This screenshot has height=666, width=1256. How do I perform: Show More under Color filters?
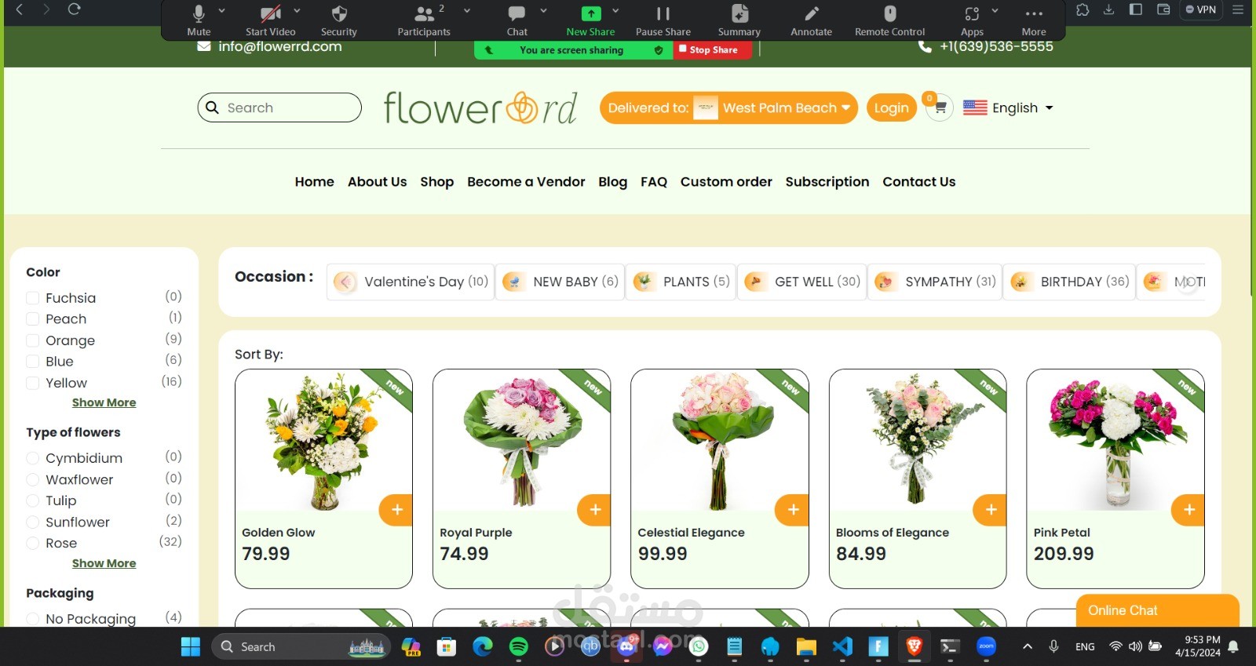point(104,402)
